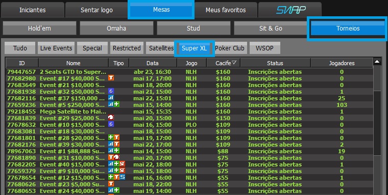
Task: Select Hold'em game type
Action: click(39, 28)
